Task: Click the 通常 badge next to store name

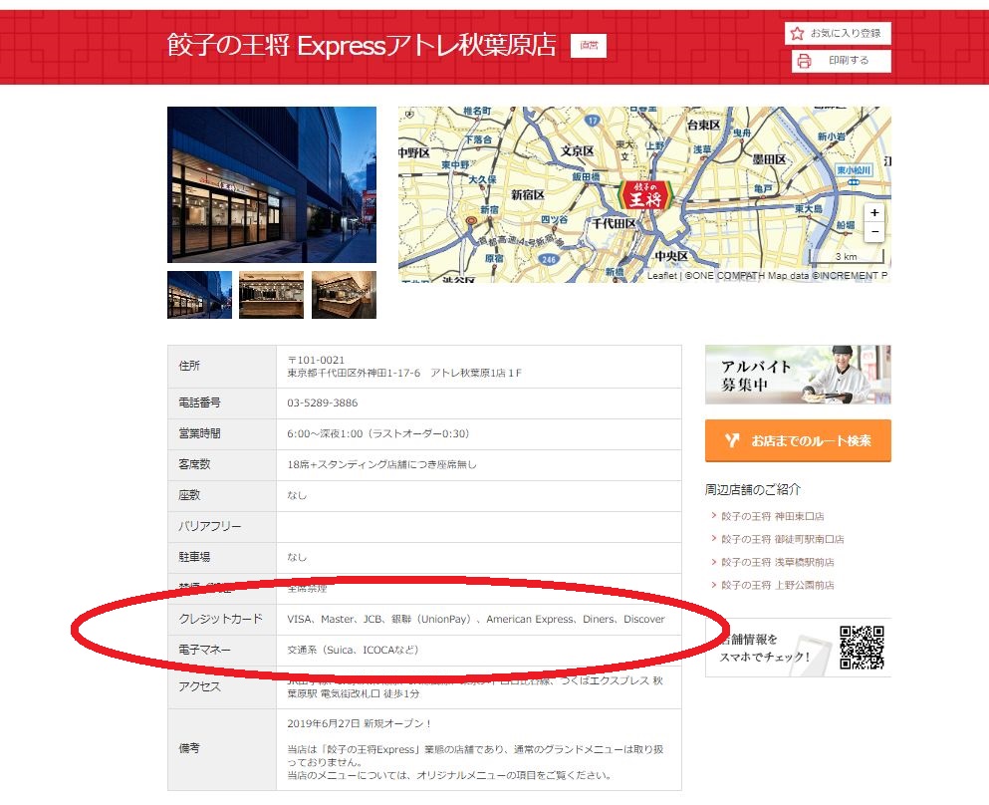Action: [588, 46]
